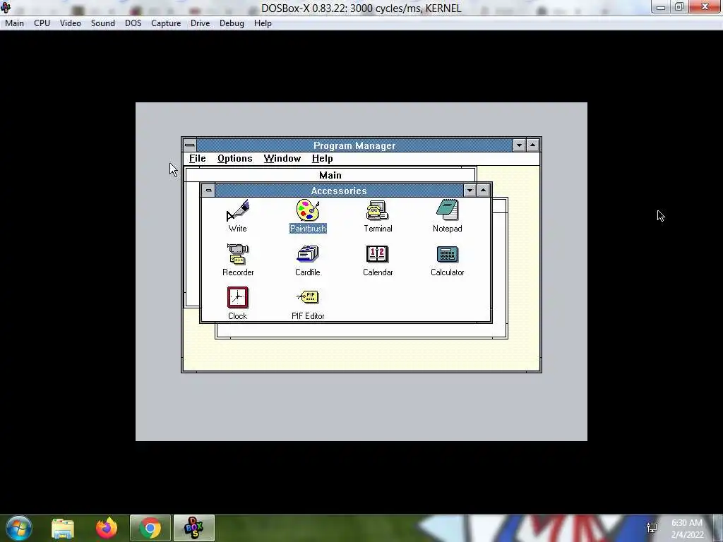Open the Windows Start orb

click(x=19, y=528)
